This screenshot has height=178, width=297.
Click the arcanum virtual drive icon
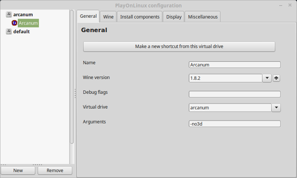click(9, 14)
